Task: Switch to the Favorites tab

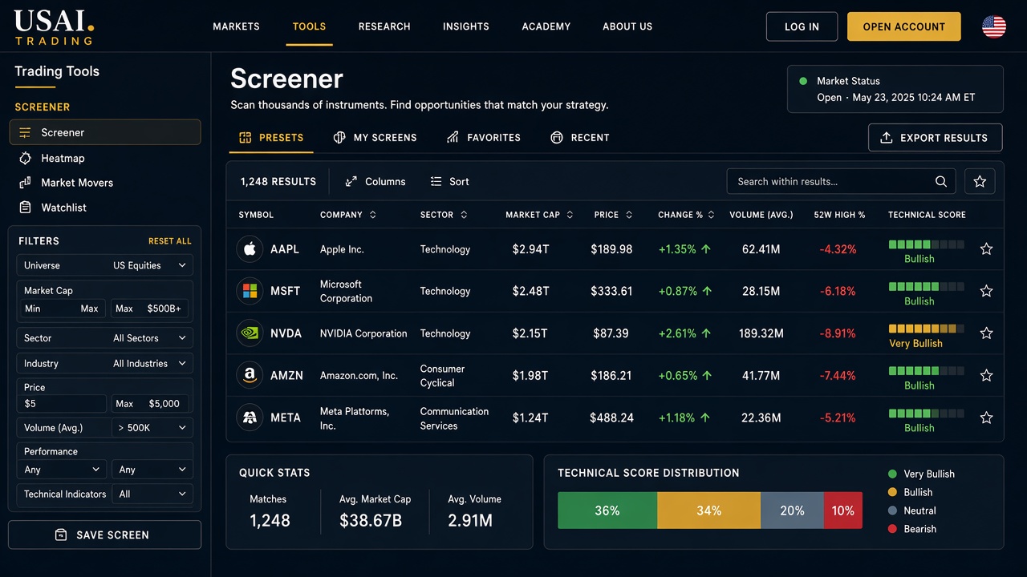Action: click(x=484, y=138)
